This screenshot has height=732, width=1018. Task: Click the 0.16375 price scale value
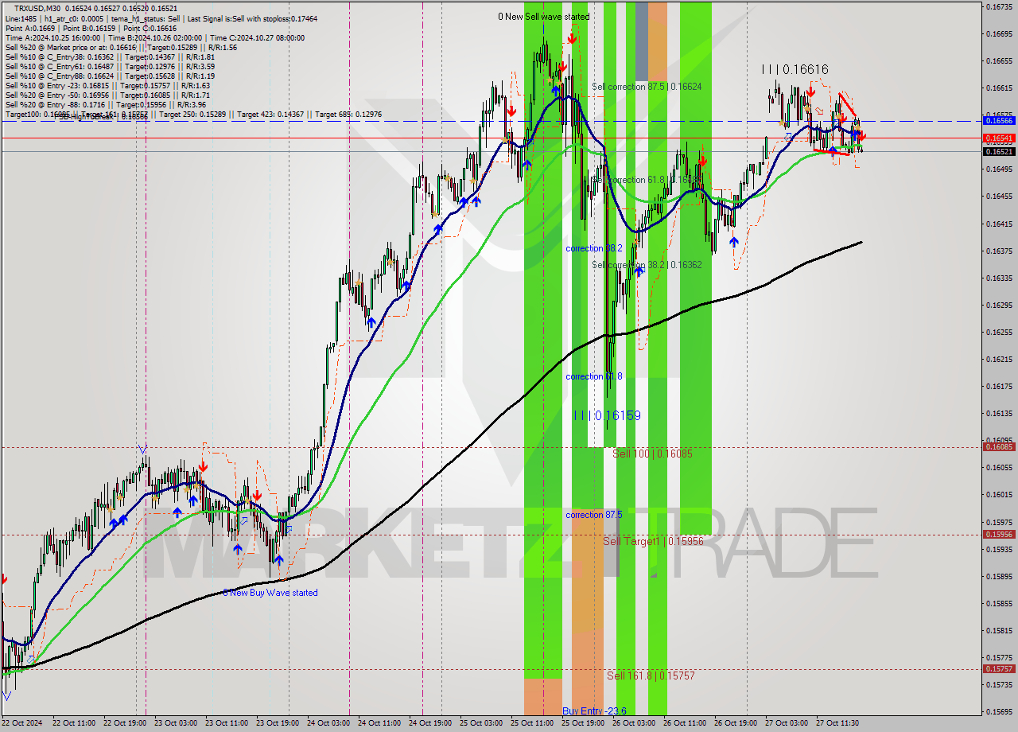coord(999,251)
